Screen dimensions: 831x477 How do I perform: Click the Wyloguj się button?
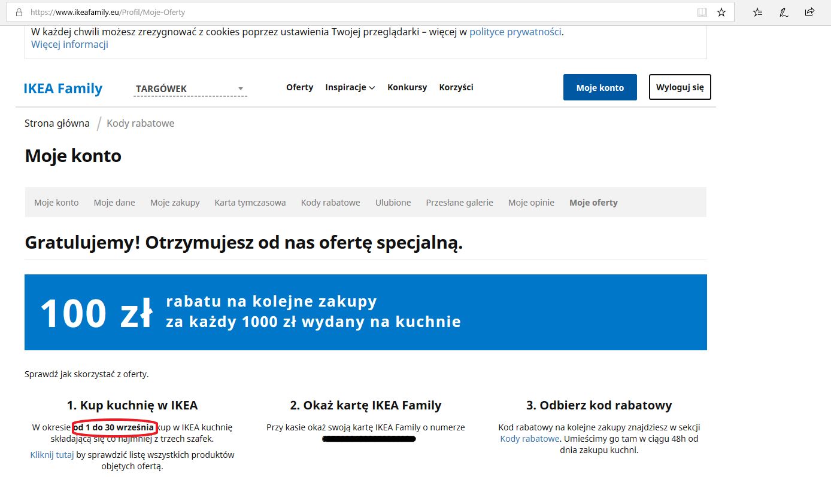click(680, 87)
